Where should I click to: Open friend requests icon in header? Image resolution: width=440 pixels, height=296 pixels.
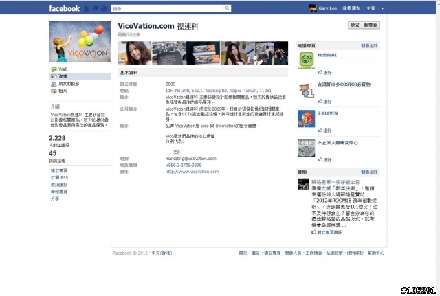[87, 9]
